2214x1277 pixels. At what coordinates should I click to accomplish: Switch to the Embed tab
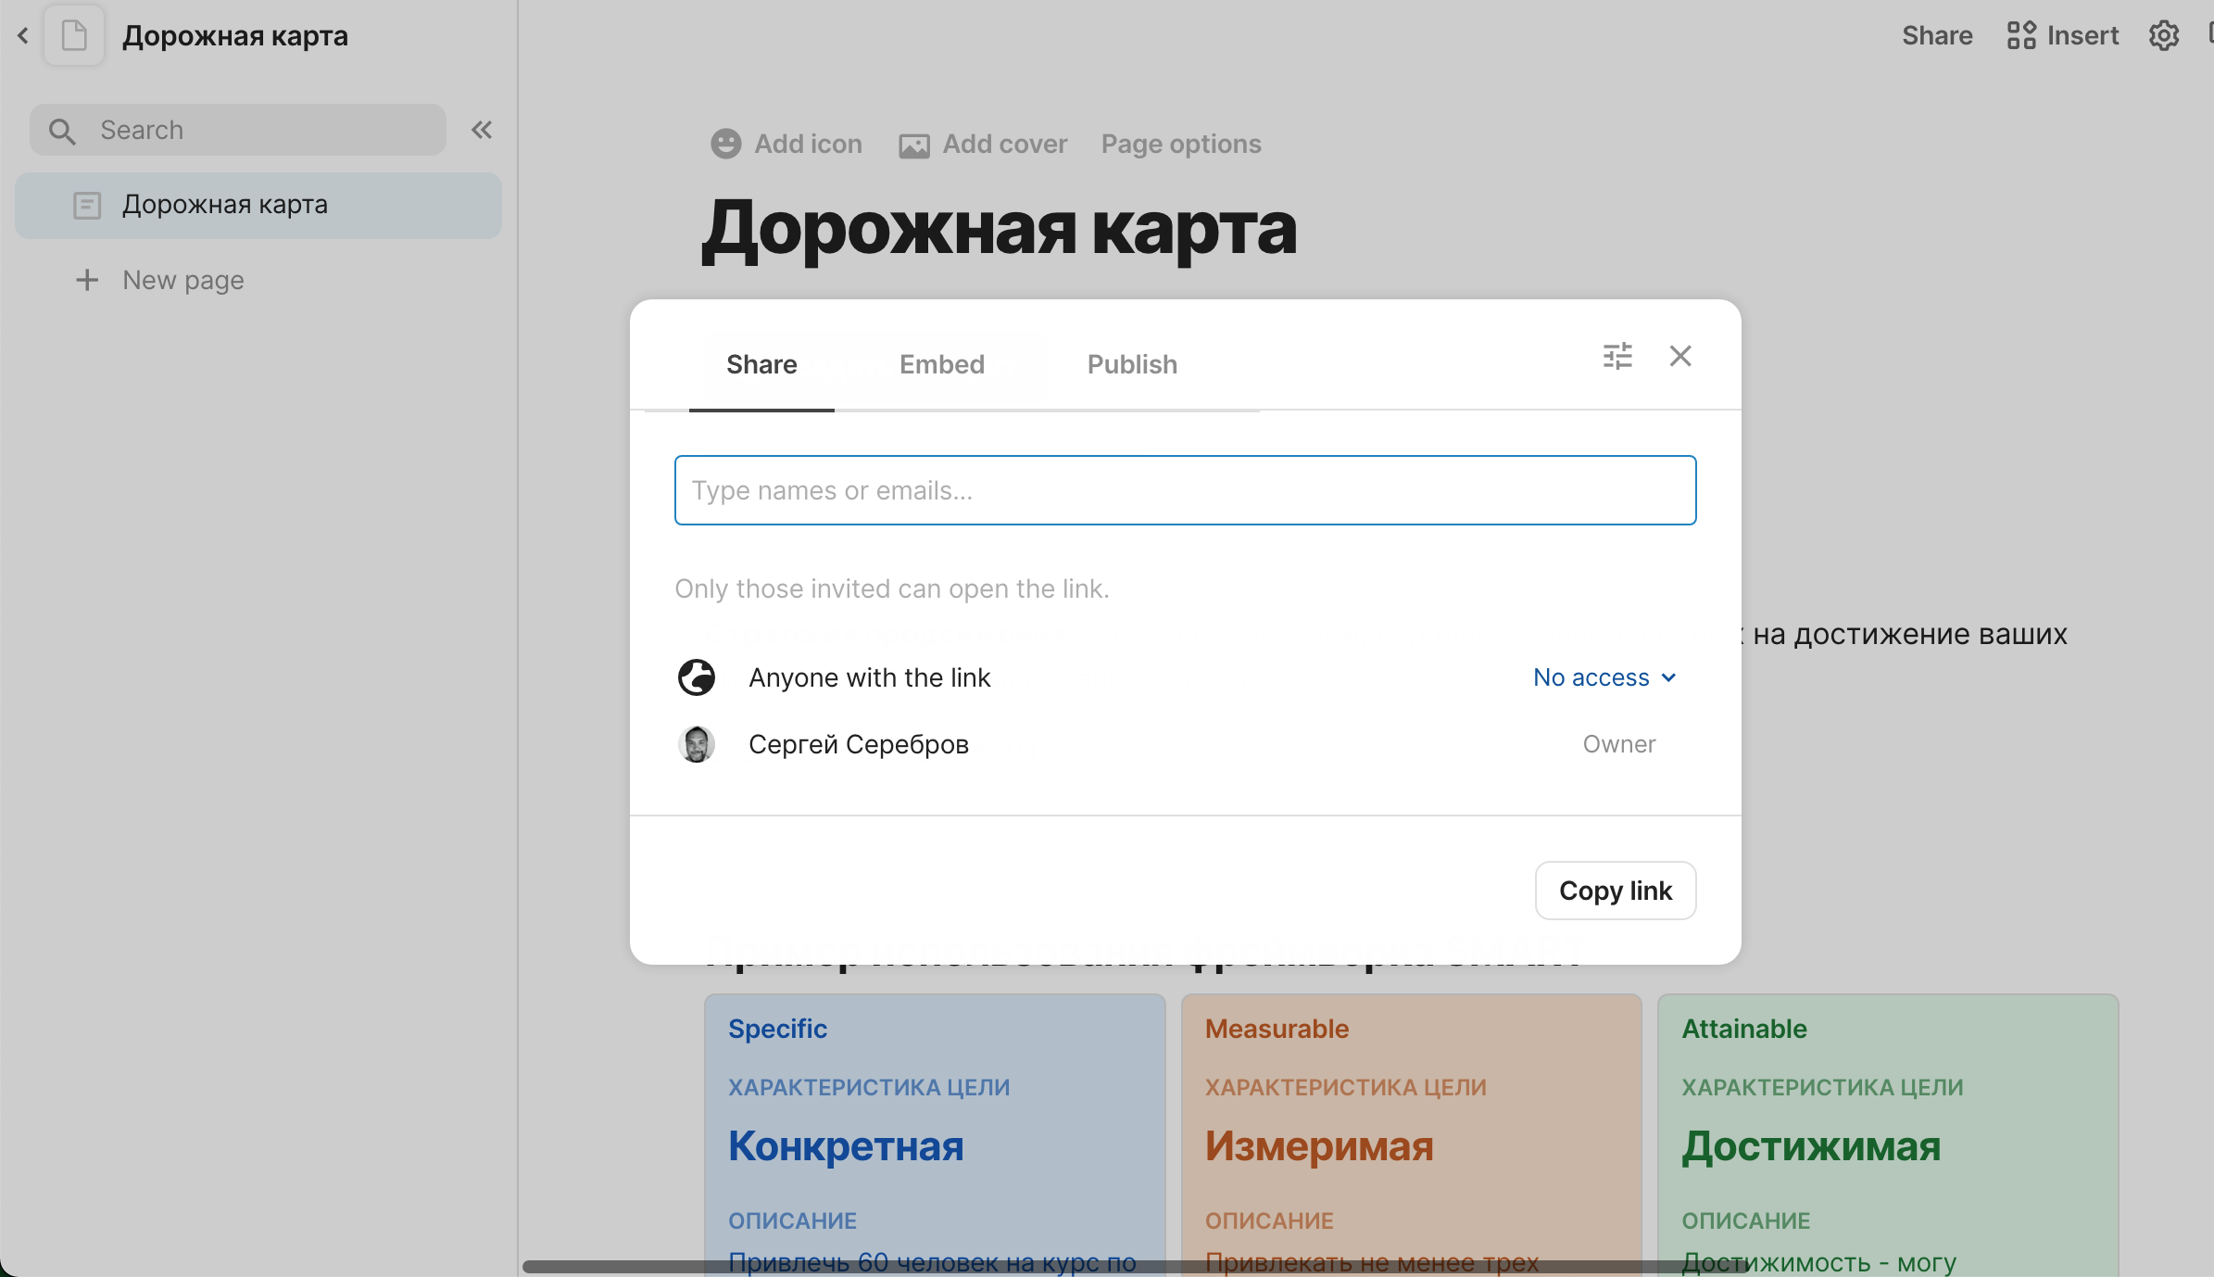[941, 364]
